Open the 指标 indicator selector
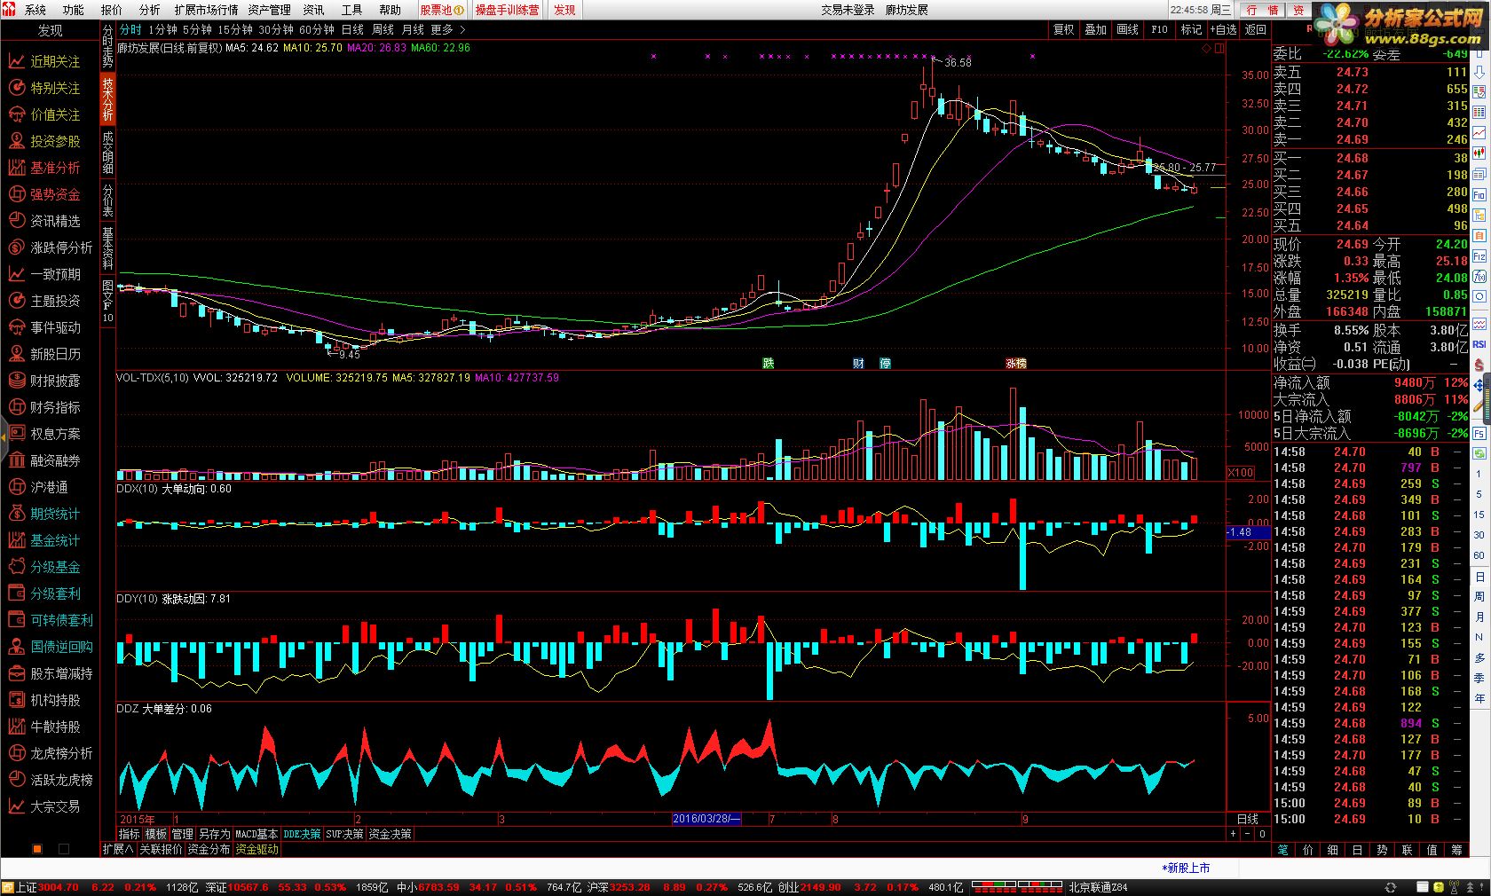 (130, 834)
